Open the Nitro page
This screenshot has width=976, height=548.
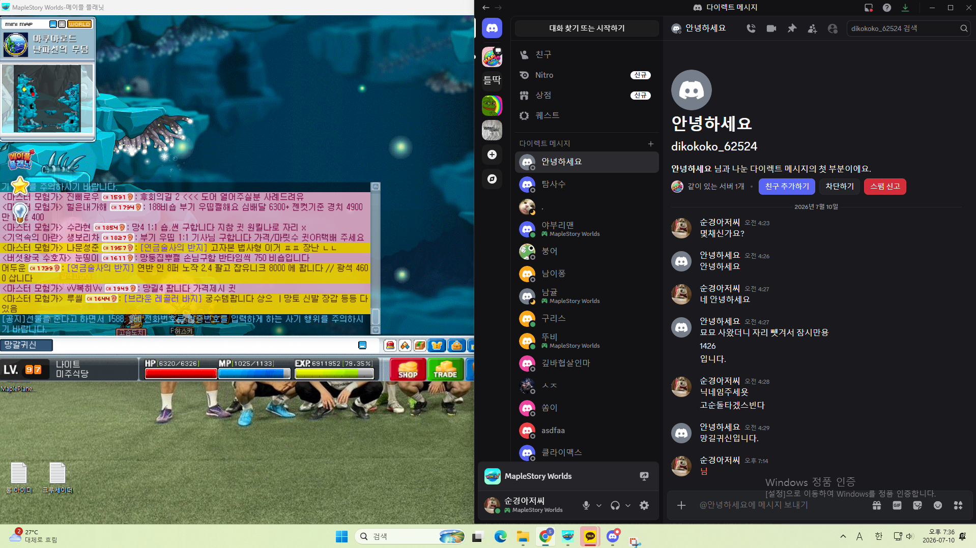click(587, 75)
